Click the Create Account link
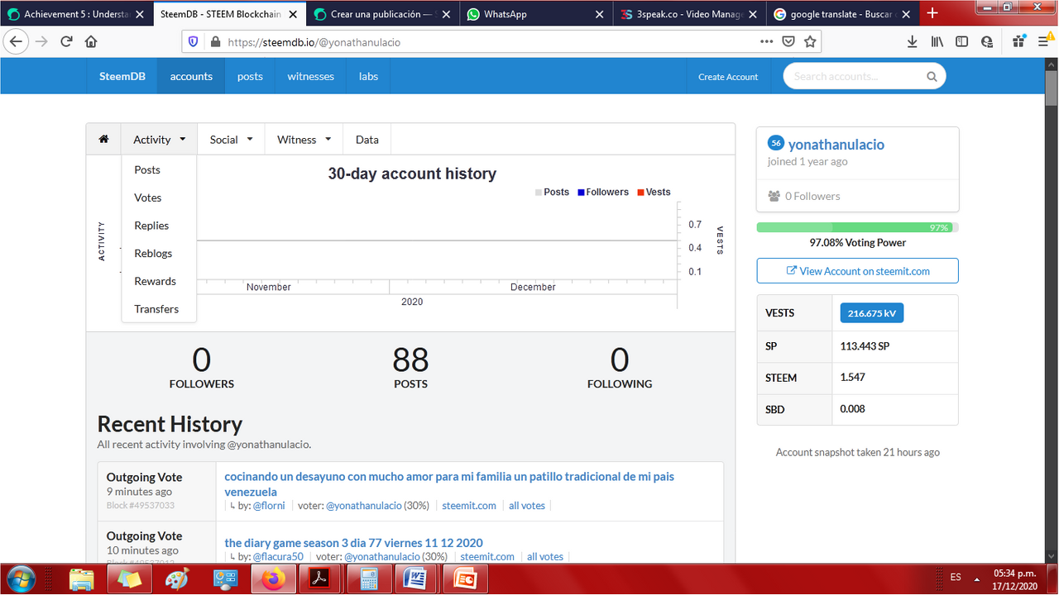 tap(728, 77)
